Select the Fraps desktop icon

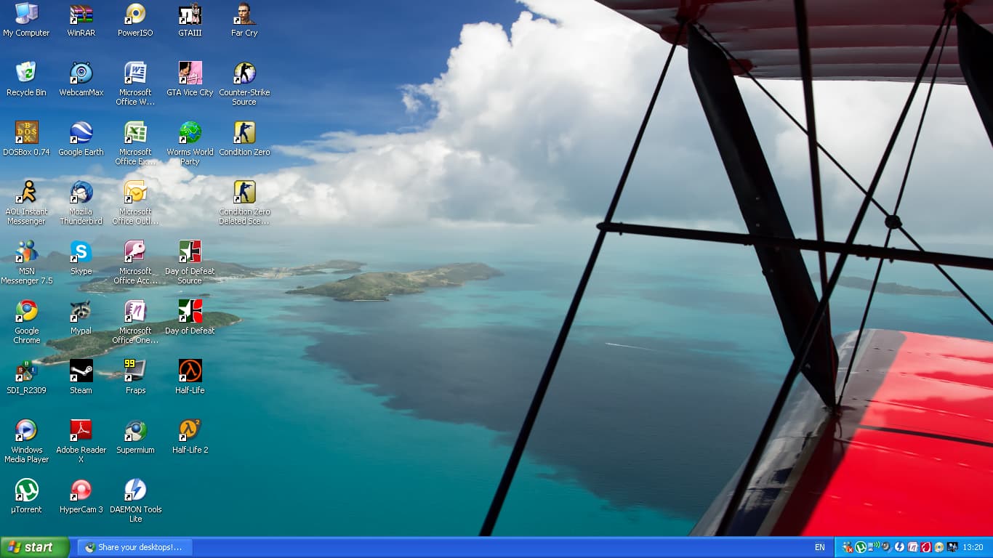pyautogui.click(x=135, y=371)
